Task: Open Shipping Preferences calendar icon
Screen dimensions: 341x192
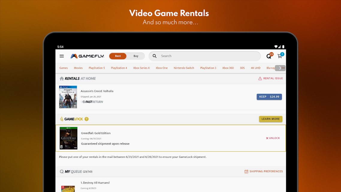Action: [x=246, y=172]
